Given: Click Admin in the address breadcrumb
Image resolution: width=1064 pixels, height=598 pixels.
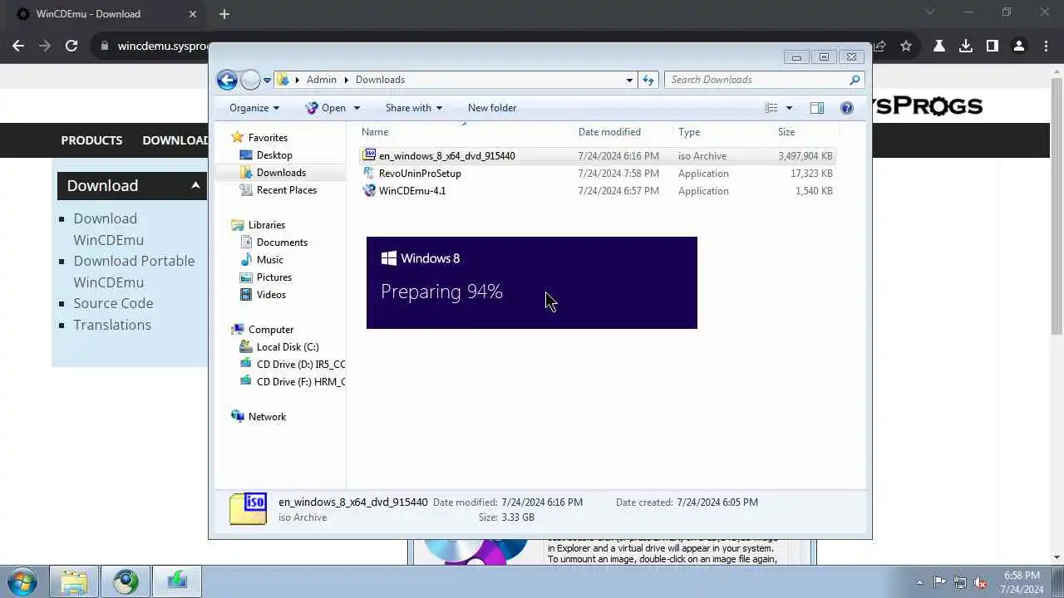Looking at the screenshot, I should (x=321, y=80).
